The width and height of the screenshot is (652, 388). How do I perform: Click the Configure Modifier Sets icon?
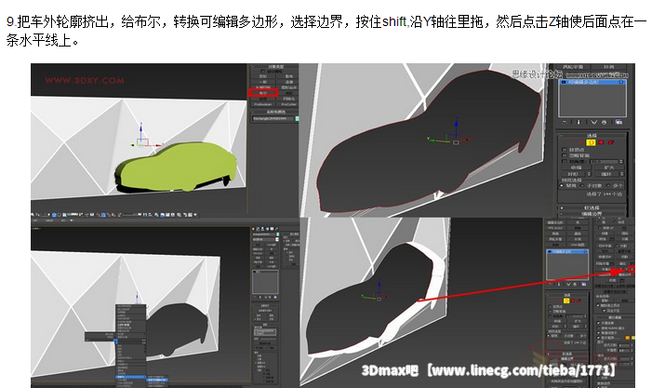click(x=618, y=120)
